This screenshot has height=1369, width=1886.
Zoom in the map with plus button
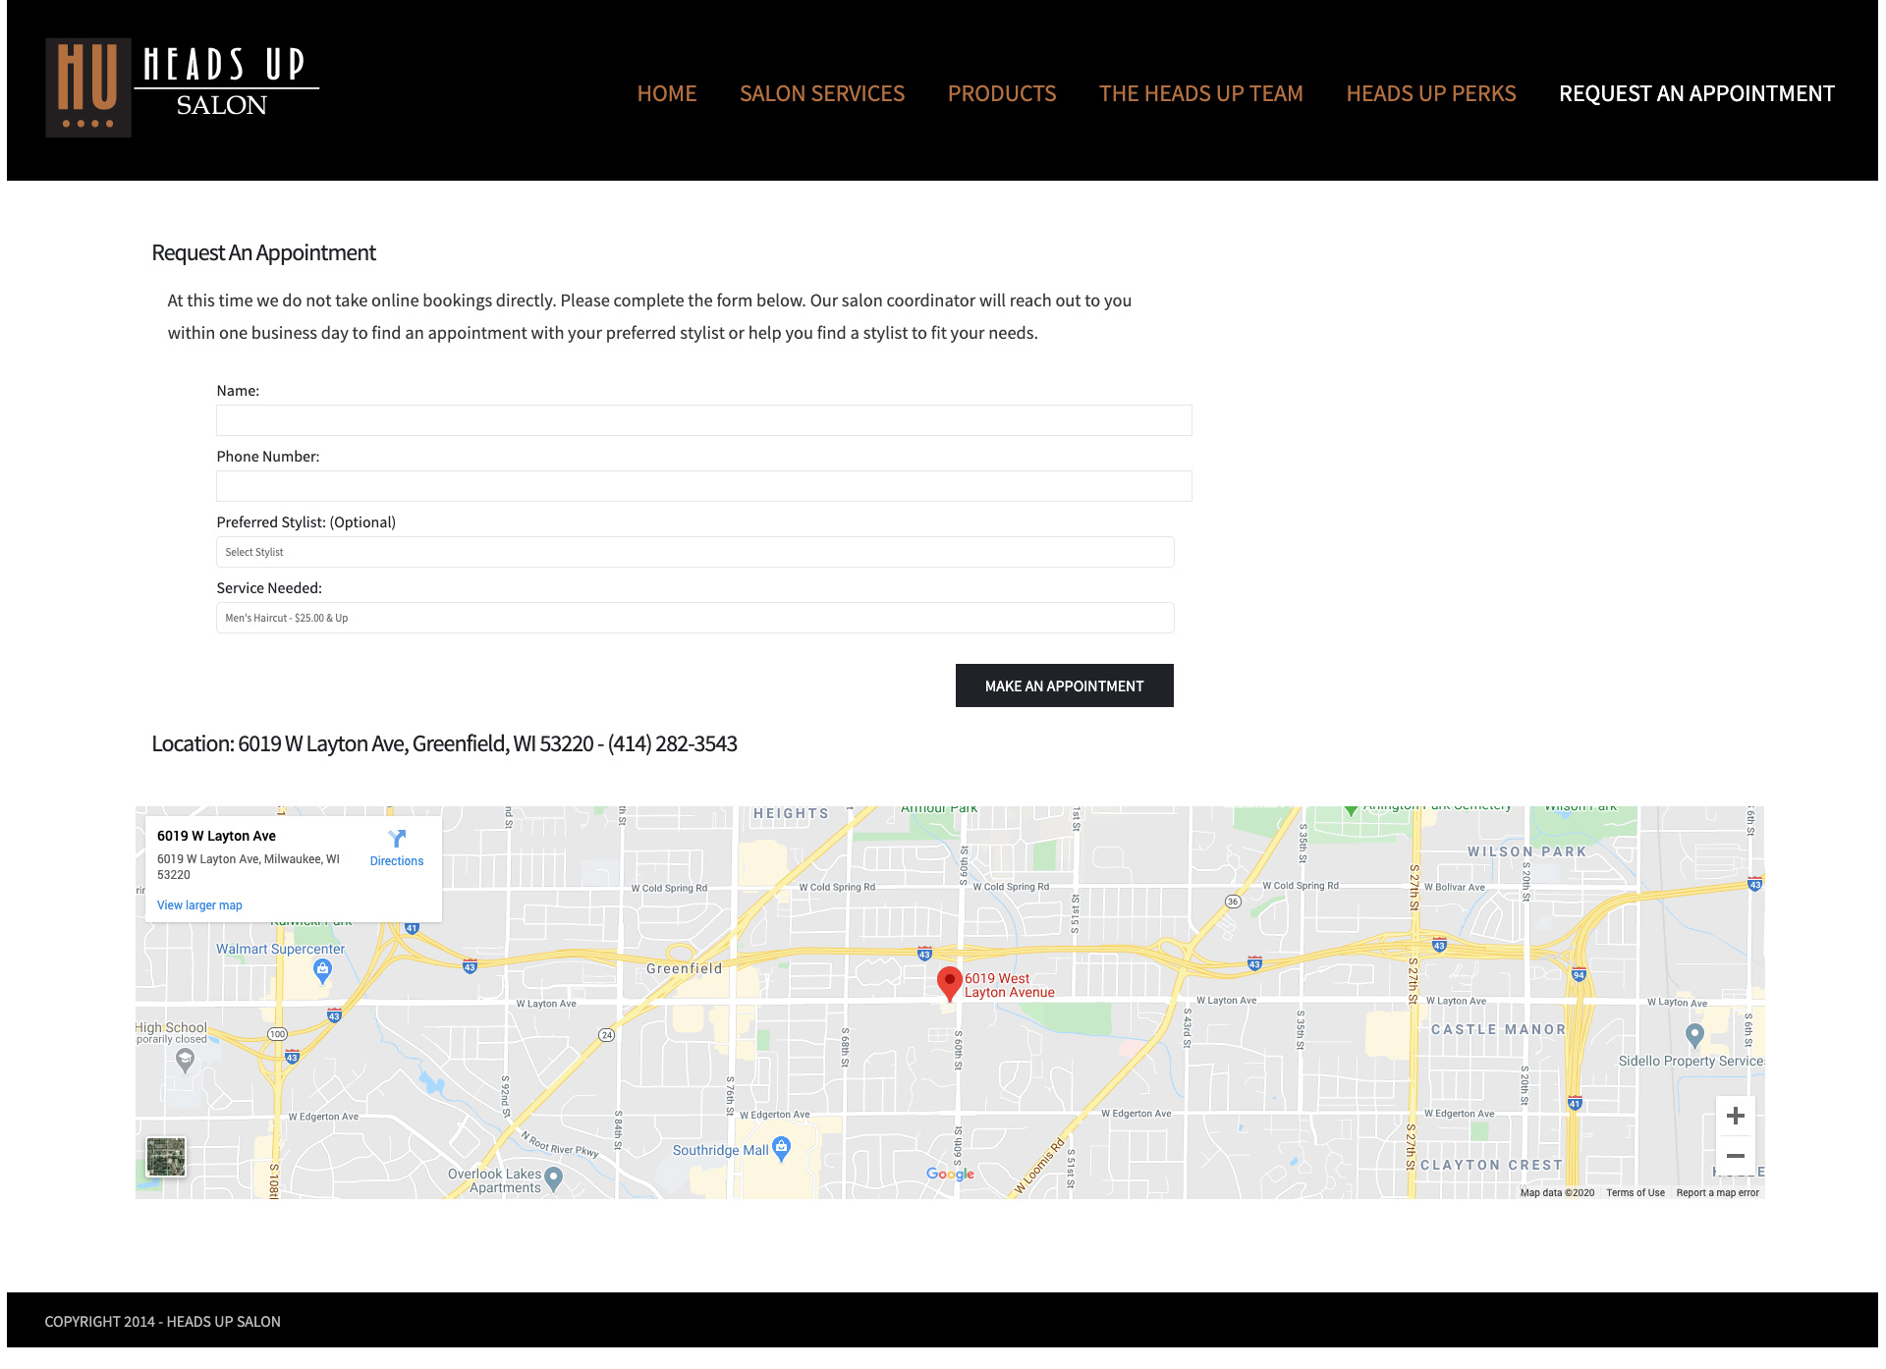[x=1735, y=1116]
